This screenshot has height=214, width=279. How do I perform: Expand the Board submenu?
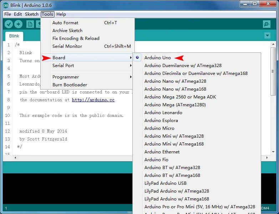pyautogui.click(x=87, y=58)
